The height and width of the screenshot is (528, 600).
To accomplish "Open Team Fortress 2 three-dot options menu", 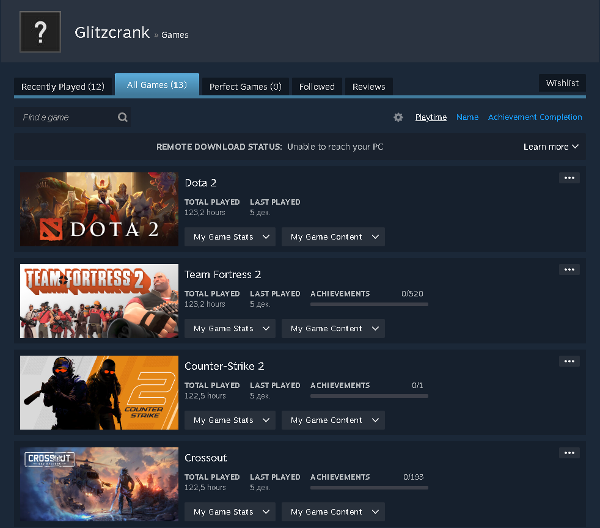I will [569, 269].
